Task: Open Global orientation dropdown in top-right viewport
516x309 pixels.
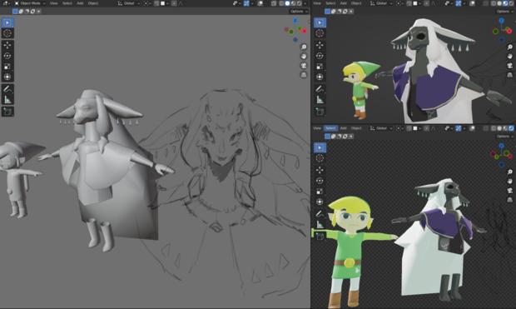Action: pyautogui.click(x=381, y=3)
